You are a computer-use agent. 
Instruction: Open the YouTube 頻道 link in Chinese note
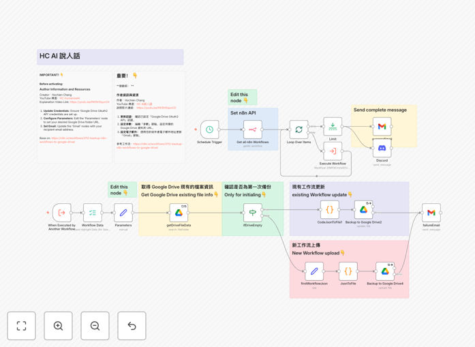pos(144,104)
